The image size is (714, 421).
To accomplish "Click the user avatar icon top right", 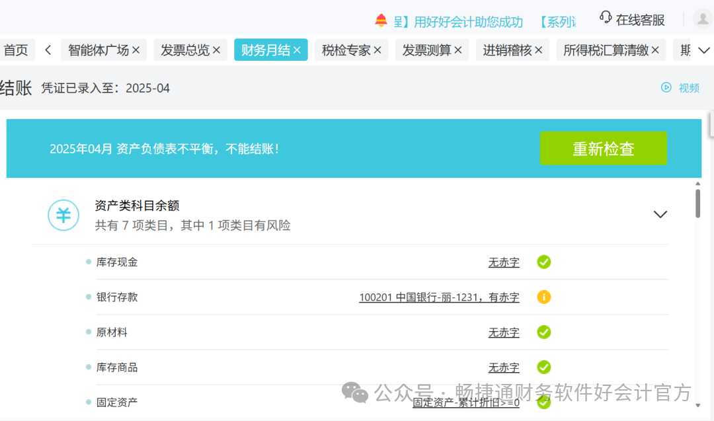I will click(701, 19).
